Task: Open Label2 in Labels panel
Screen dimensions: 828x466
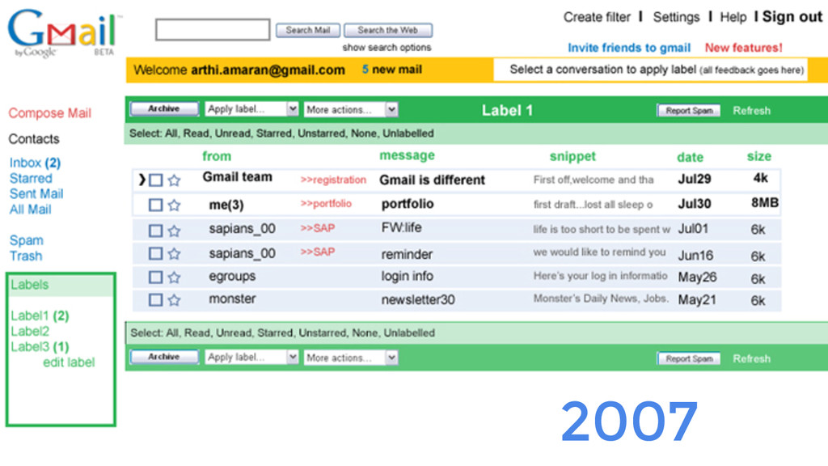Action: (30, 332)
